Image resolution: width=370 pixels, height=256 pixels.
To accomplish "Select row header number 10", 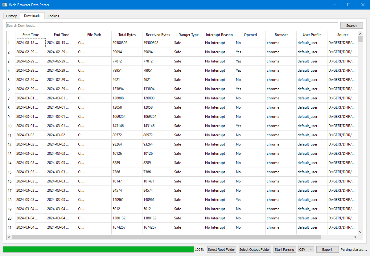I will [11, 126].
